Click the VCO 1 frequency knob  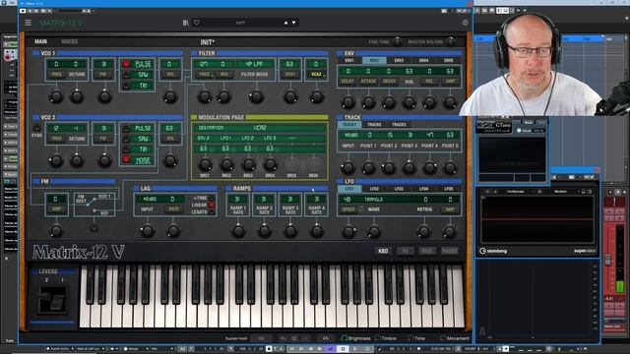[56, 96]
